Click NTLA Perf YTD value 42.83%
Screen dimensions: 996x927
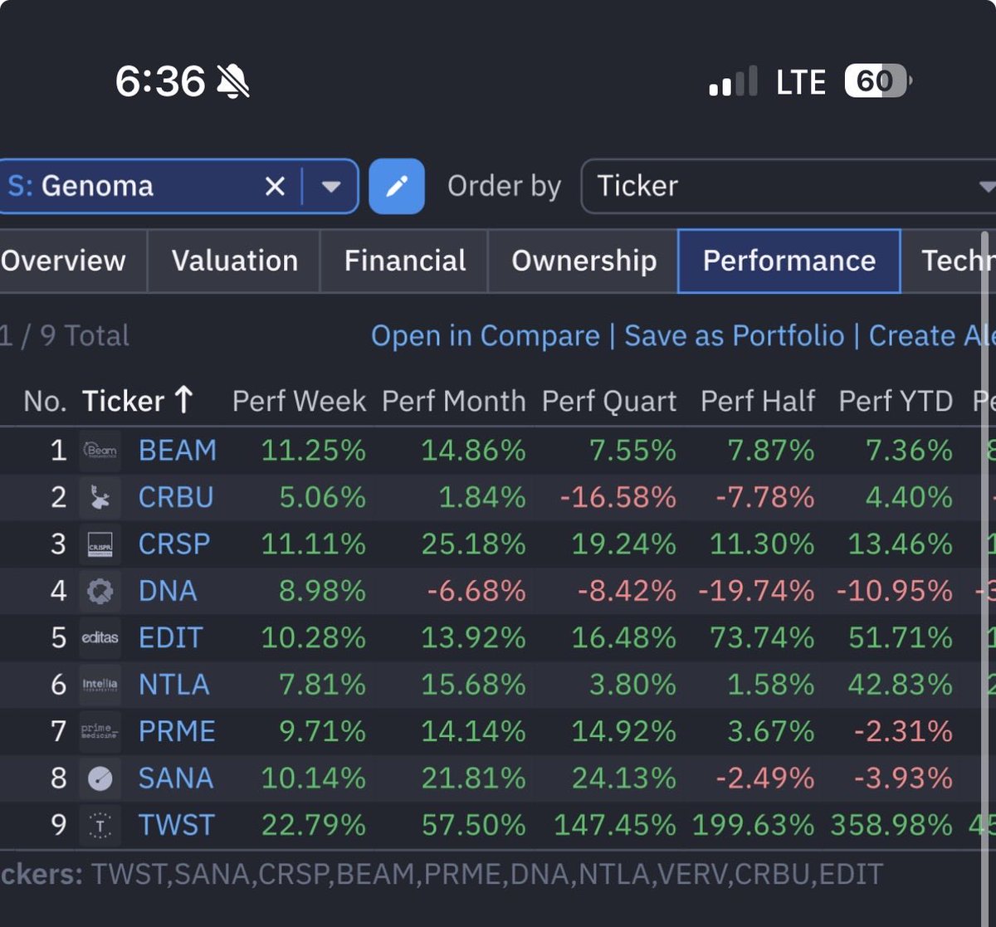point(900,685)
